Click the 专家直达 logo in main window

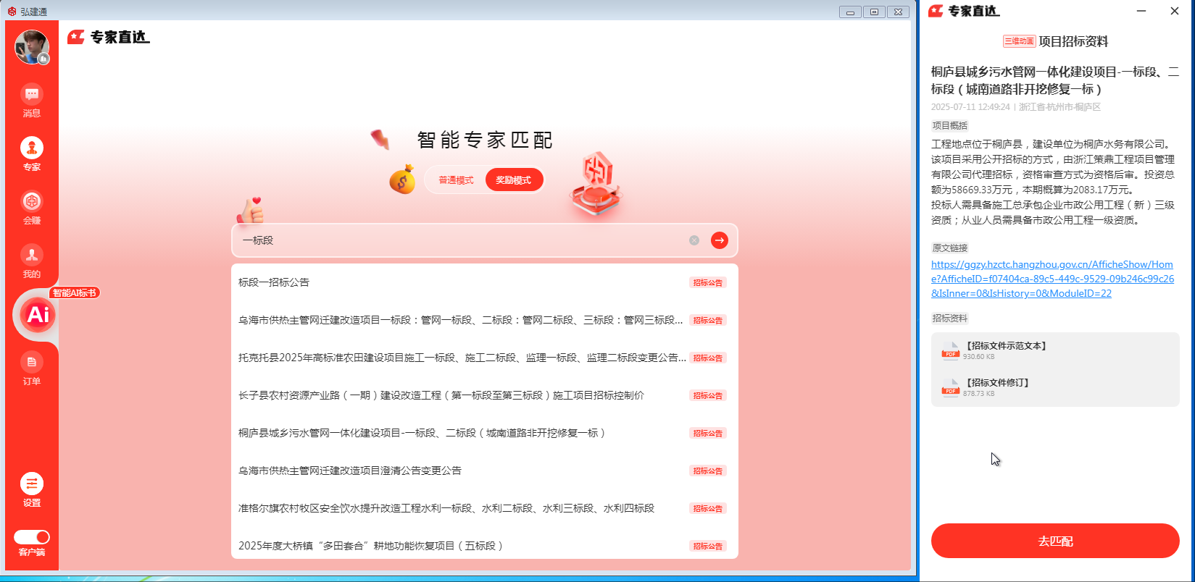pos(109,37)
